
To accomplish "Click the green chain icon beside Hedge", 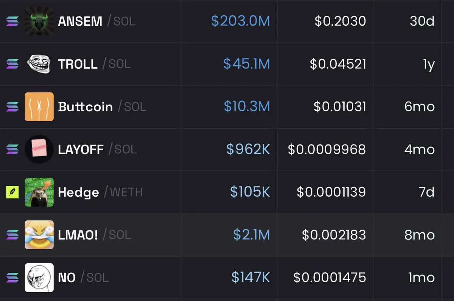I will point(12,192).
